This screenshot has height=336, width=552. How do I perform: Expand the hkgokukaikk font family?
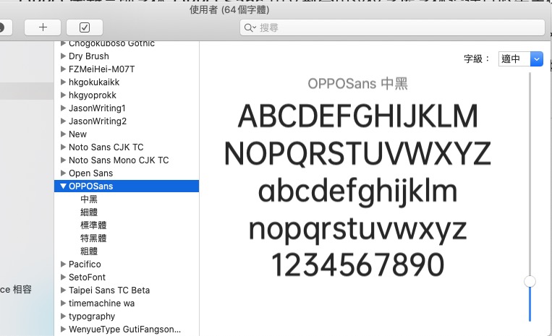coord(64,82)
